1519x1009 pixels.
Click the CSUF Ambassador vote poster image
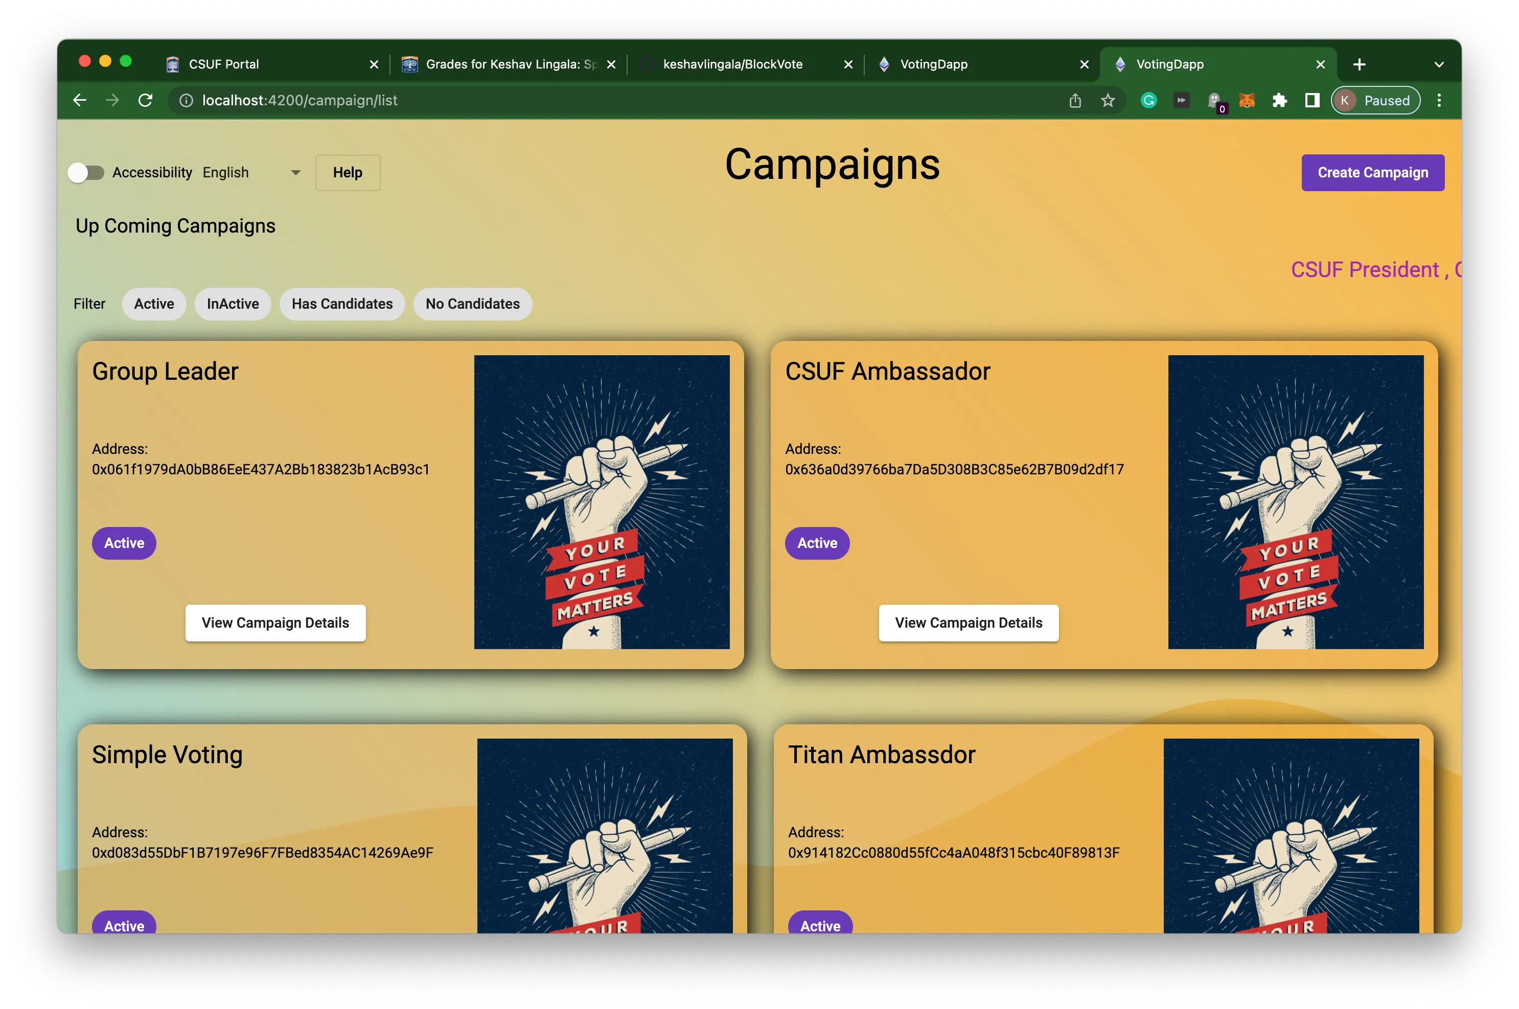pyautogui.click(x=1296, y=502)
